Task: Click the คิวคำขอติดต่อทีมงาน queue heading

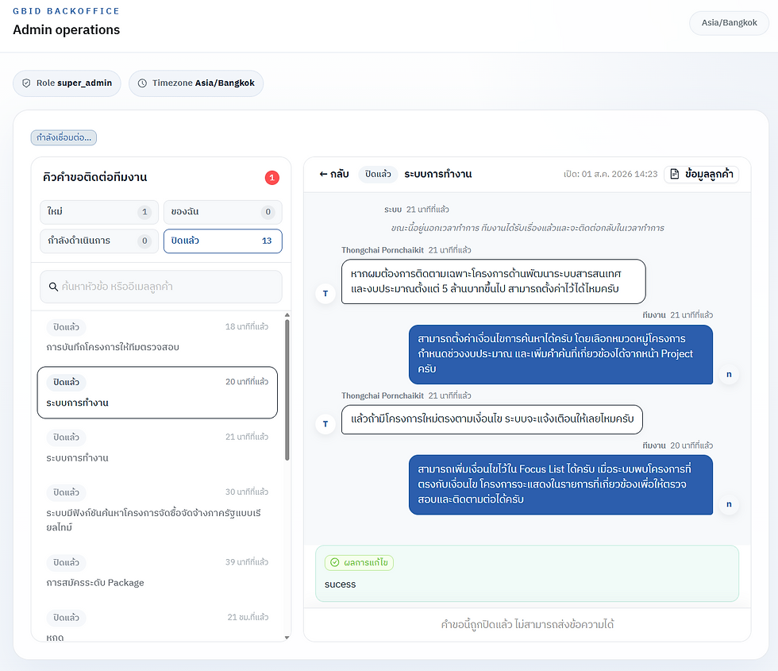Action: [94, 178]
